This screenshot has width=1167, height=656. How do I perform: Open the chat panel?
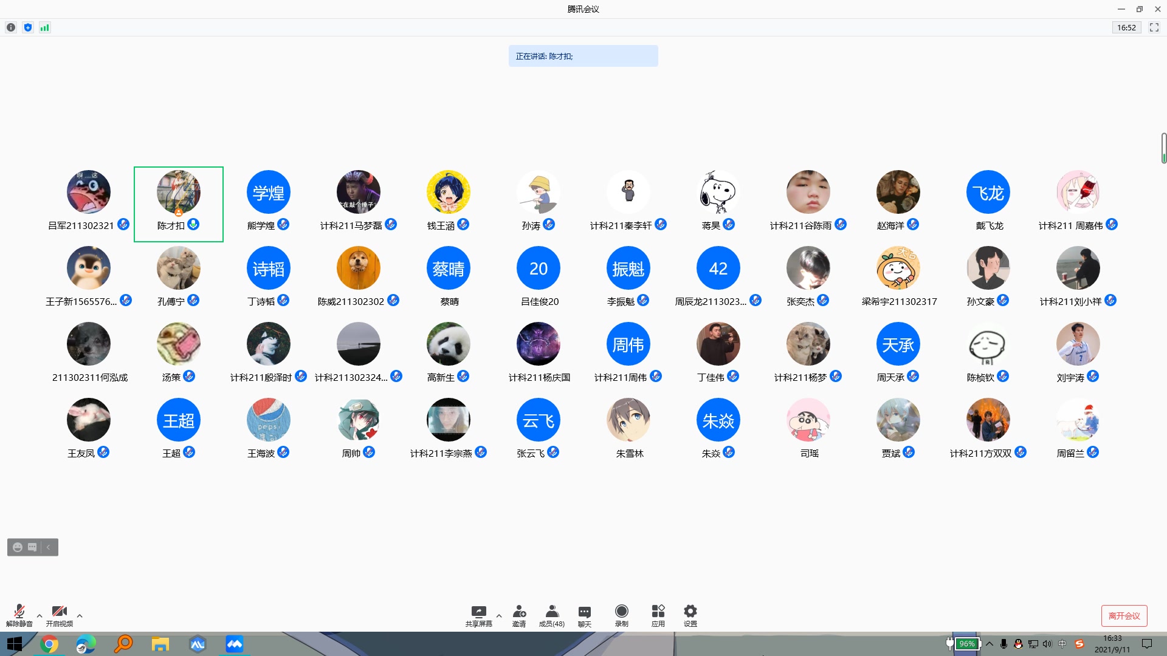pyautogui.click(x=584, y=615)
